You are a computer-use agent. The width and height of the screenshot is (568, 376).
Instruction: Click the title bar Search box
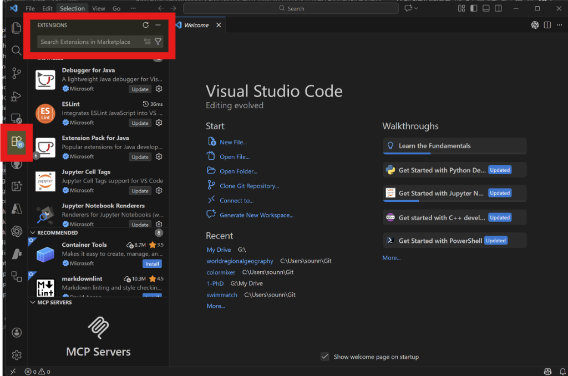point(291,8)
